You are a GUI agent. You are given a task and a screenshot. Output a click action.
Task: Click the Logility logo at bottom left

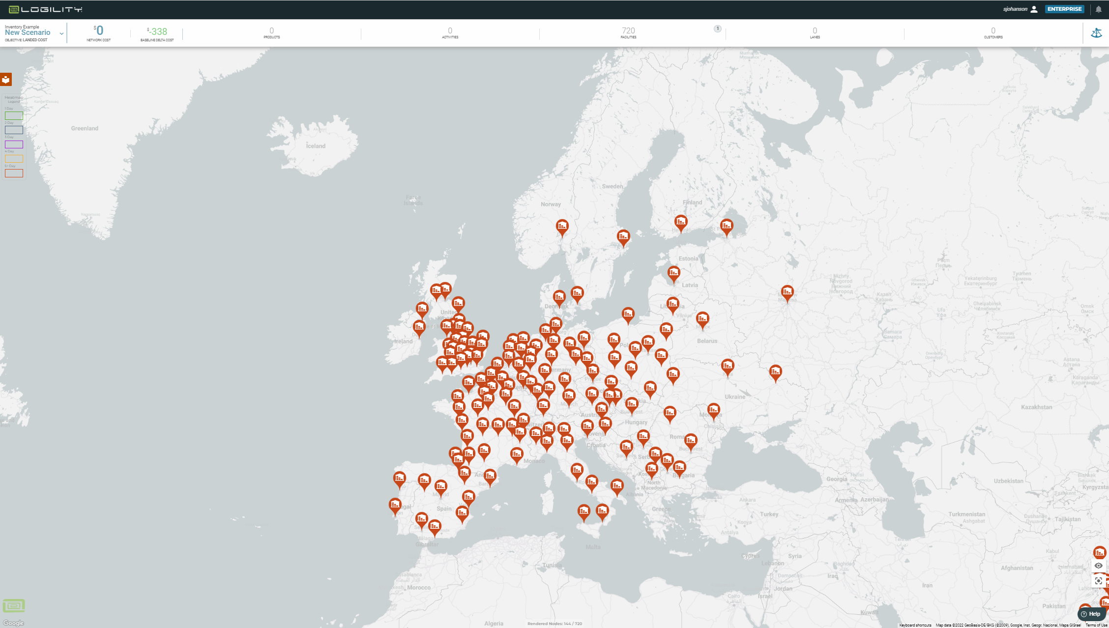pos(14,606)
